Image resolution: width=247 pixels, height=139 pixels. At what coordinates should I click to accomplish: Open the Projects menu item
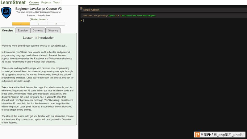[x=46, y=2]
